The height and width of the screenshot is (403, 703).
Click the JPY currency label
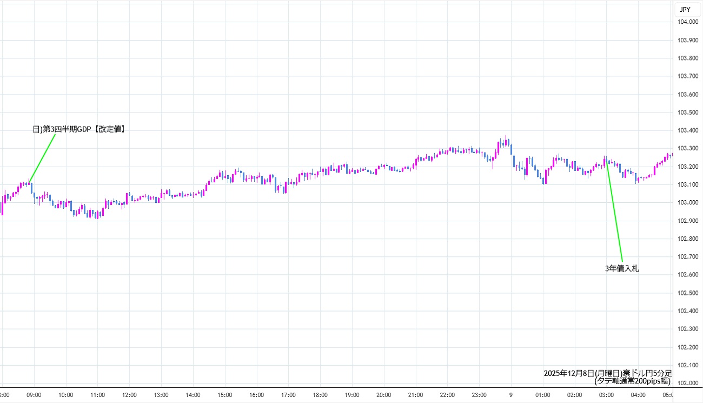point(685,9)
